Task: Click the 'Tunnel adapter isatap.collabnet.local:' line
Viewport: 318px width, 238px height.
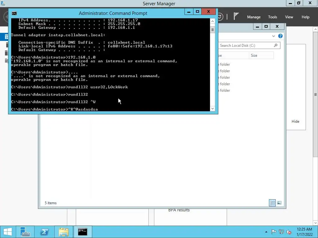Action: pyautogui.click(x=58, y=35)
